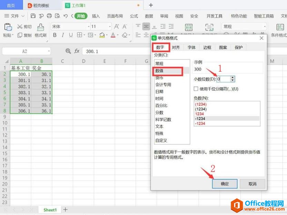Click the wrap text icon

(209, 27)
